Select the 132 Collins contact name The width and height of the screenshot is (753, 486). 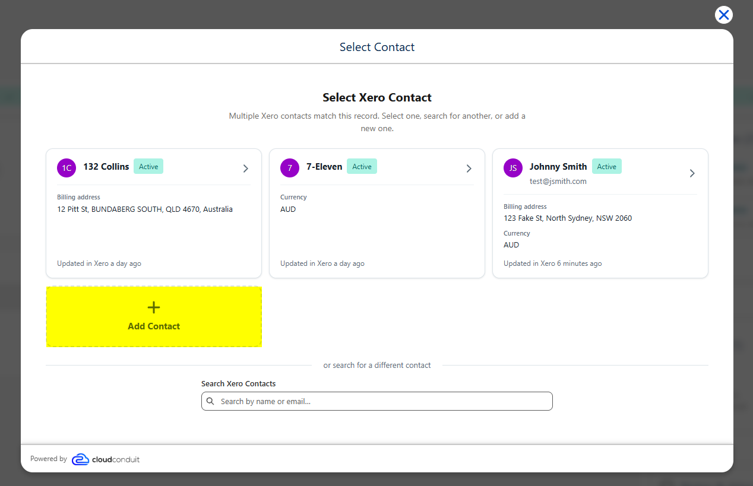pos(106,167)
